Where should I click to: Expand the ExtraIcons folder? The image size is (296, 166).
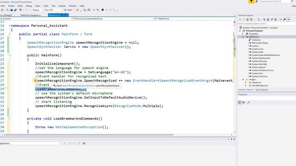click(x=246, y=83)
